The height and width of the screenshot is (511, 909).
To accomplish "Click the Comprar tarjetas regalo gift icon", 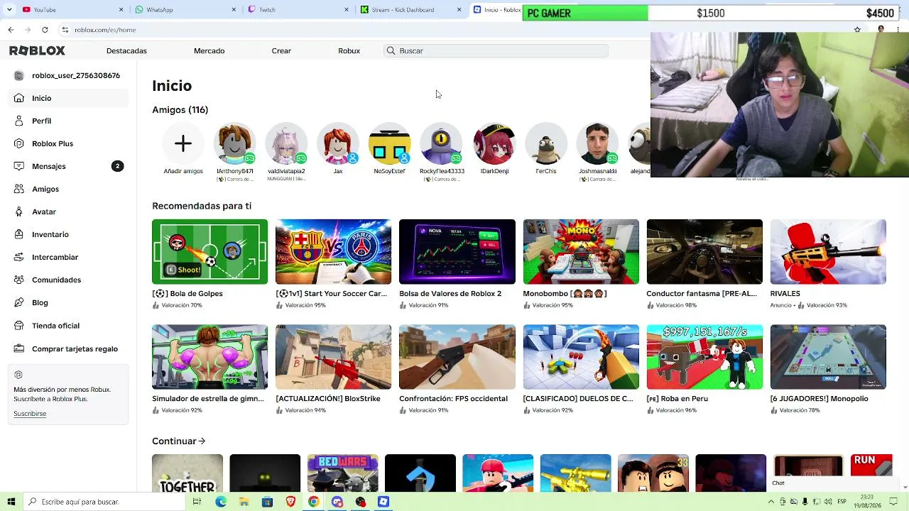I will [x=18, y=348].
